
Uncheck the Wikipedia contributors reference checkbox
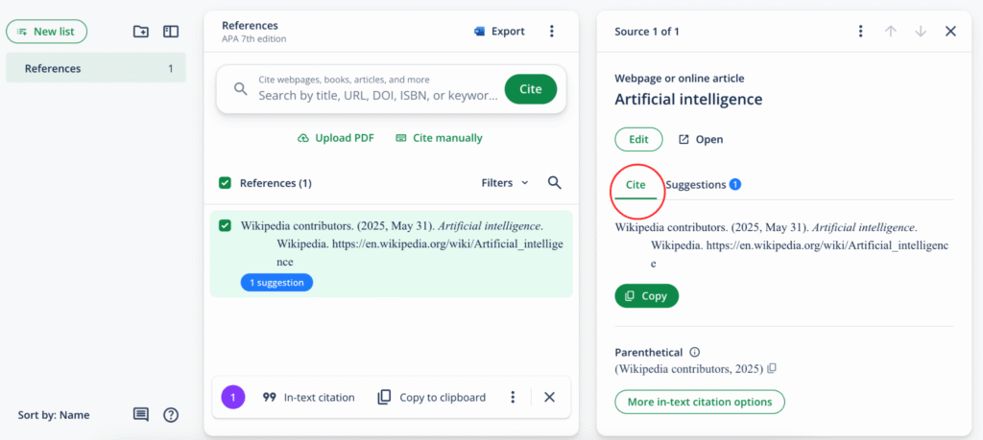point(225,226)
